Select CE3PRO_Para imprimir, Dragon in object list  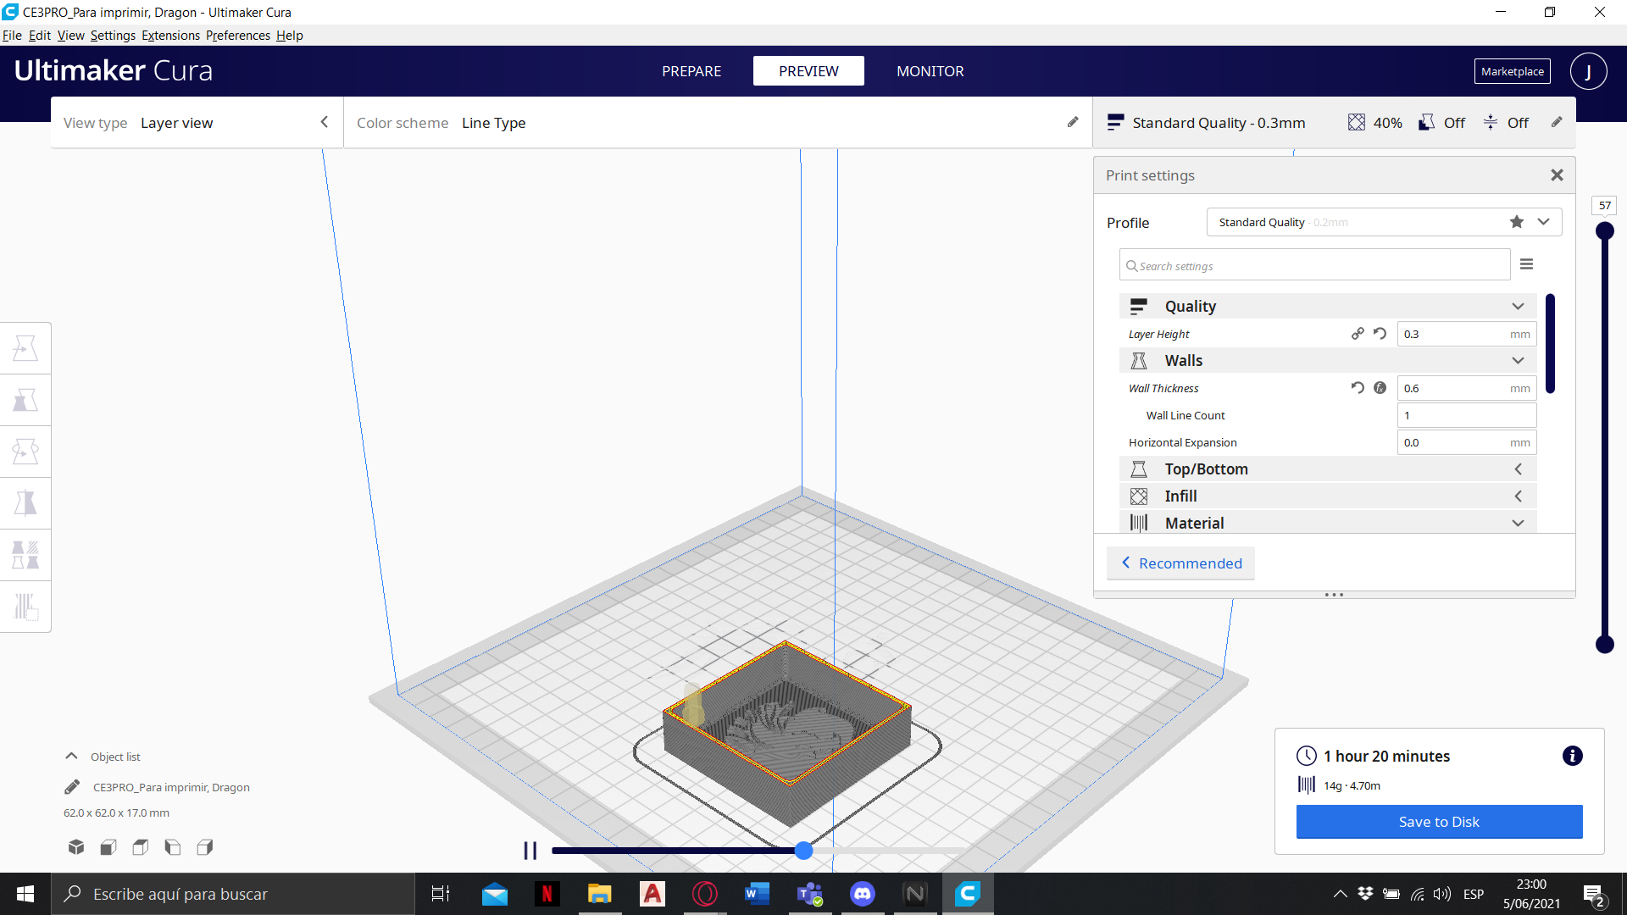click(171, 787)
